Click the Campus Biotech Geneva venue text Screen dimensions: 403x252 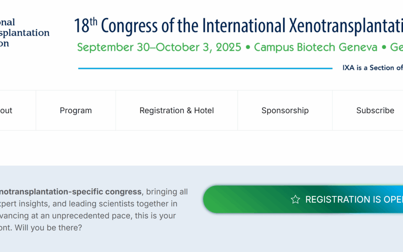coord(316,47)
